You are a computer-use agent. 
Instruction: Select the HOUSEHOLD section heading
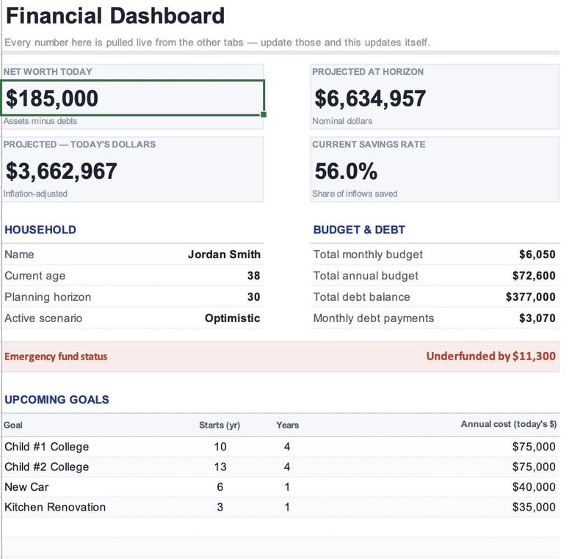[40, 230]
